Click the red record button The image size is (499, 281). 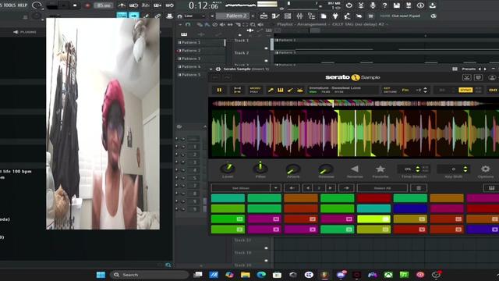tap(87, 5)
